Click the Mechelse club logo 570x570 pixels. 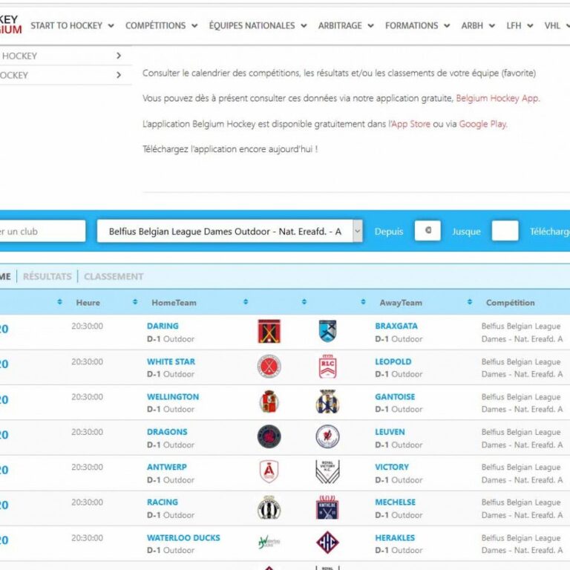(x=327, y=507)
